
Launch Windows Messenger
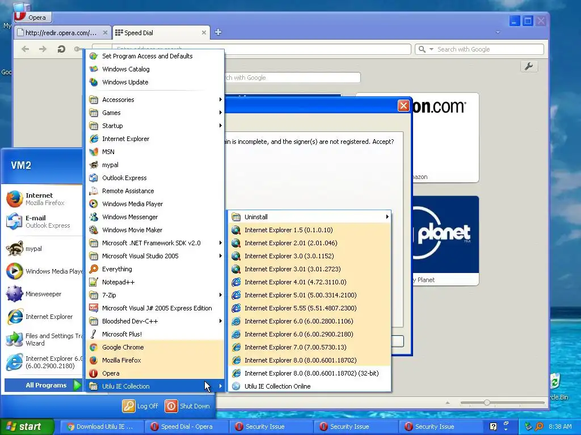coord(155,217)
